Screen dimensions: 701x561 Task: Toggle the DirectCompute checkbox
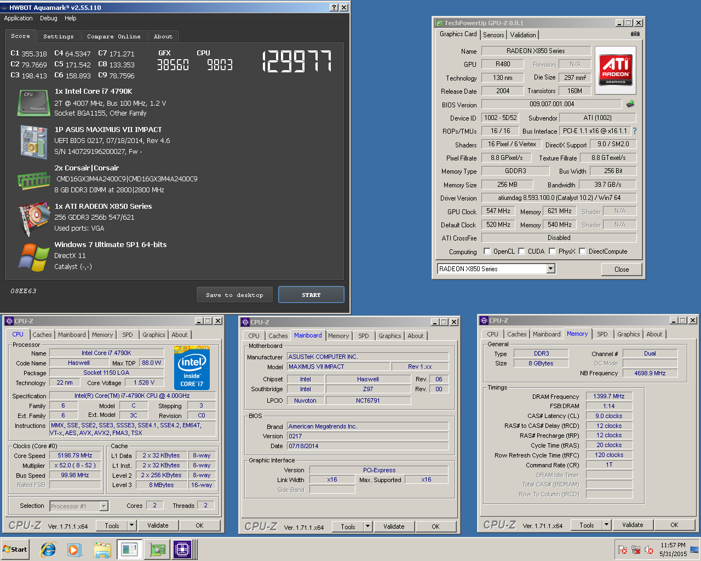583,251
